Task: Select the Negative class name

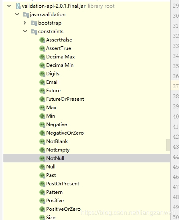Action: pyautogui.click(x=57, y=125)
